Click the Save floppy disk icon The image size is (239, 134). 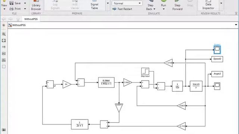(12, 3)
